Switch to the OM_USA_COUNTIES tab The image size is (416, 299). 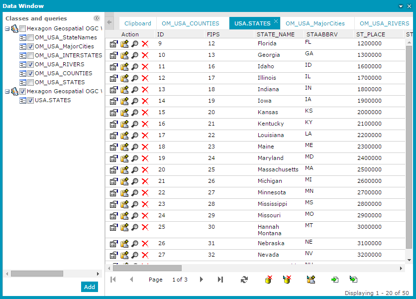(x=191, y=23)
